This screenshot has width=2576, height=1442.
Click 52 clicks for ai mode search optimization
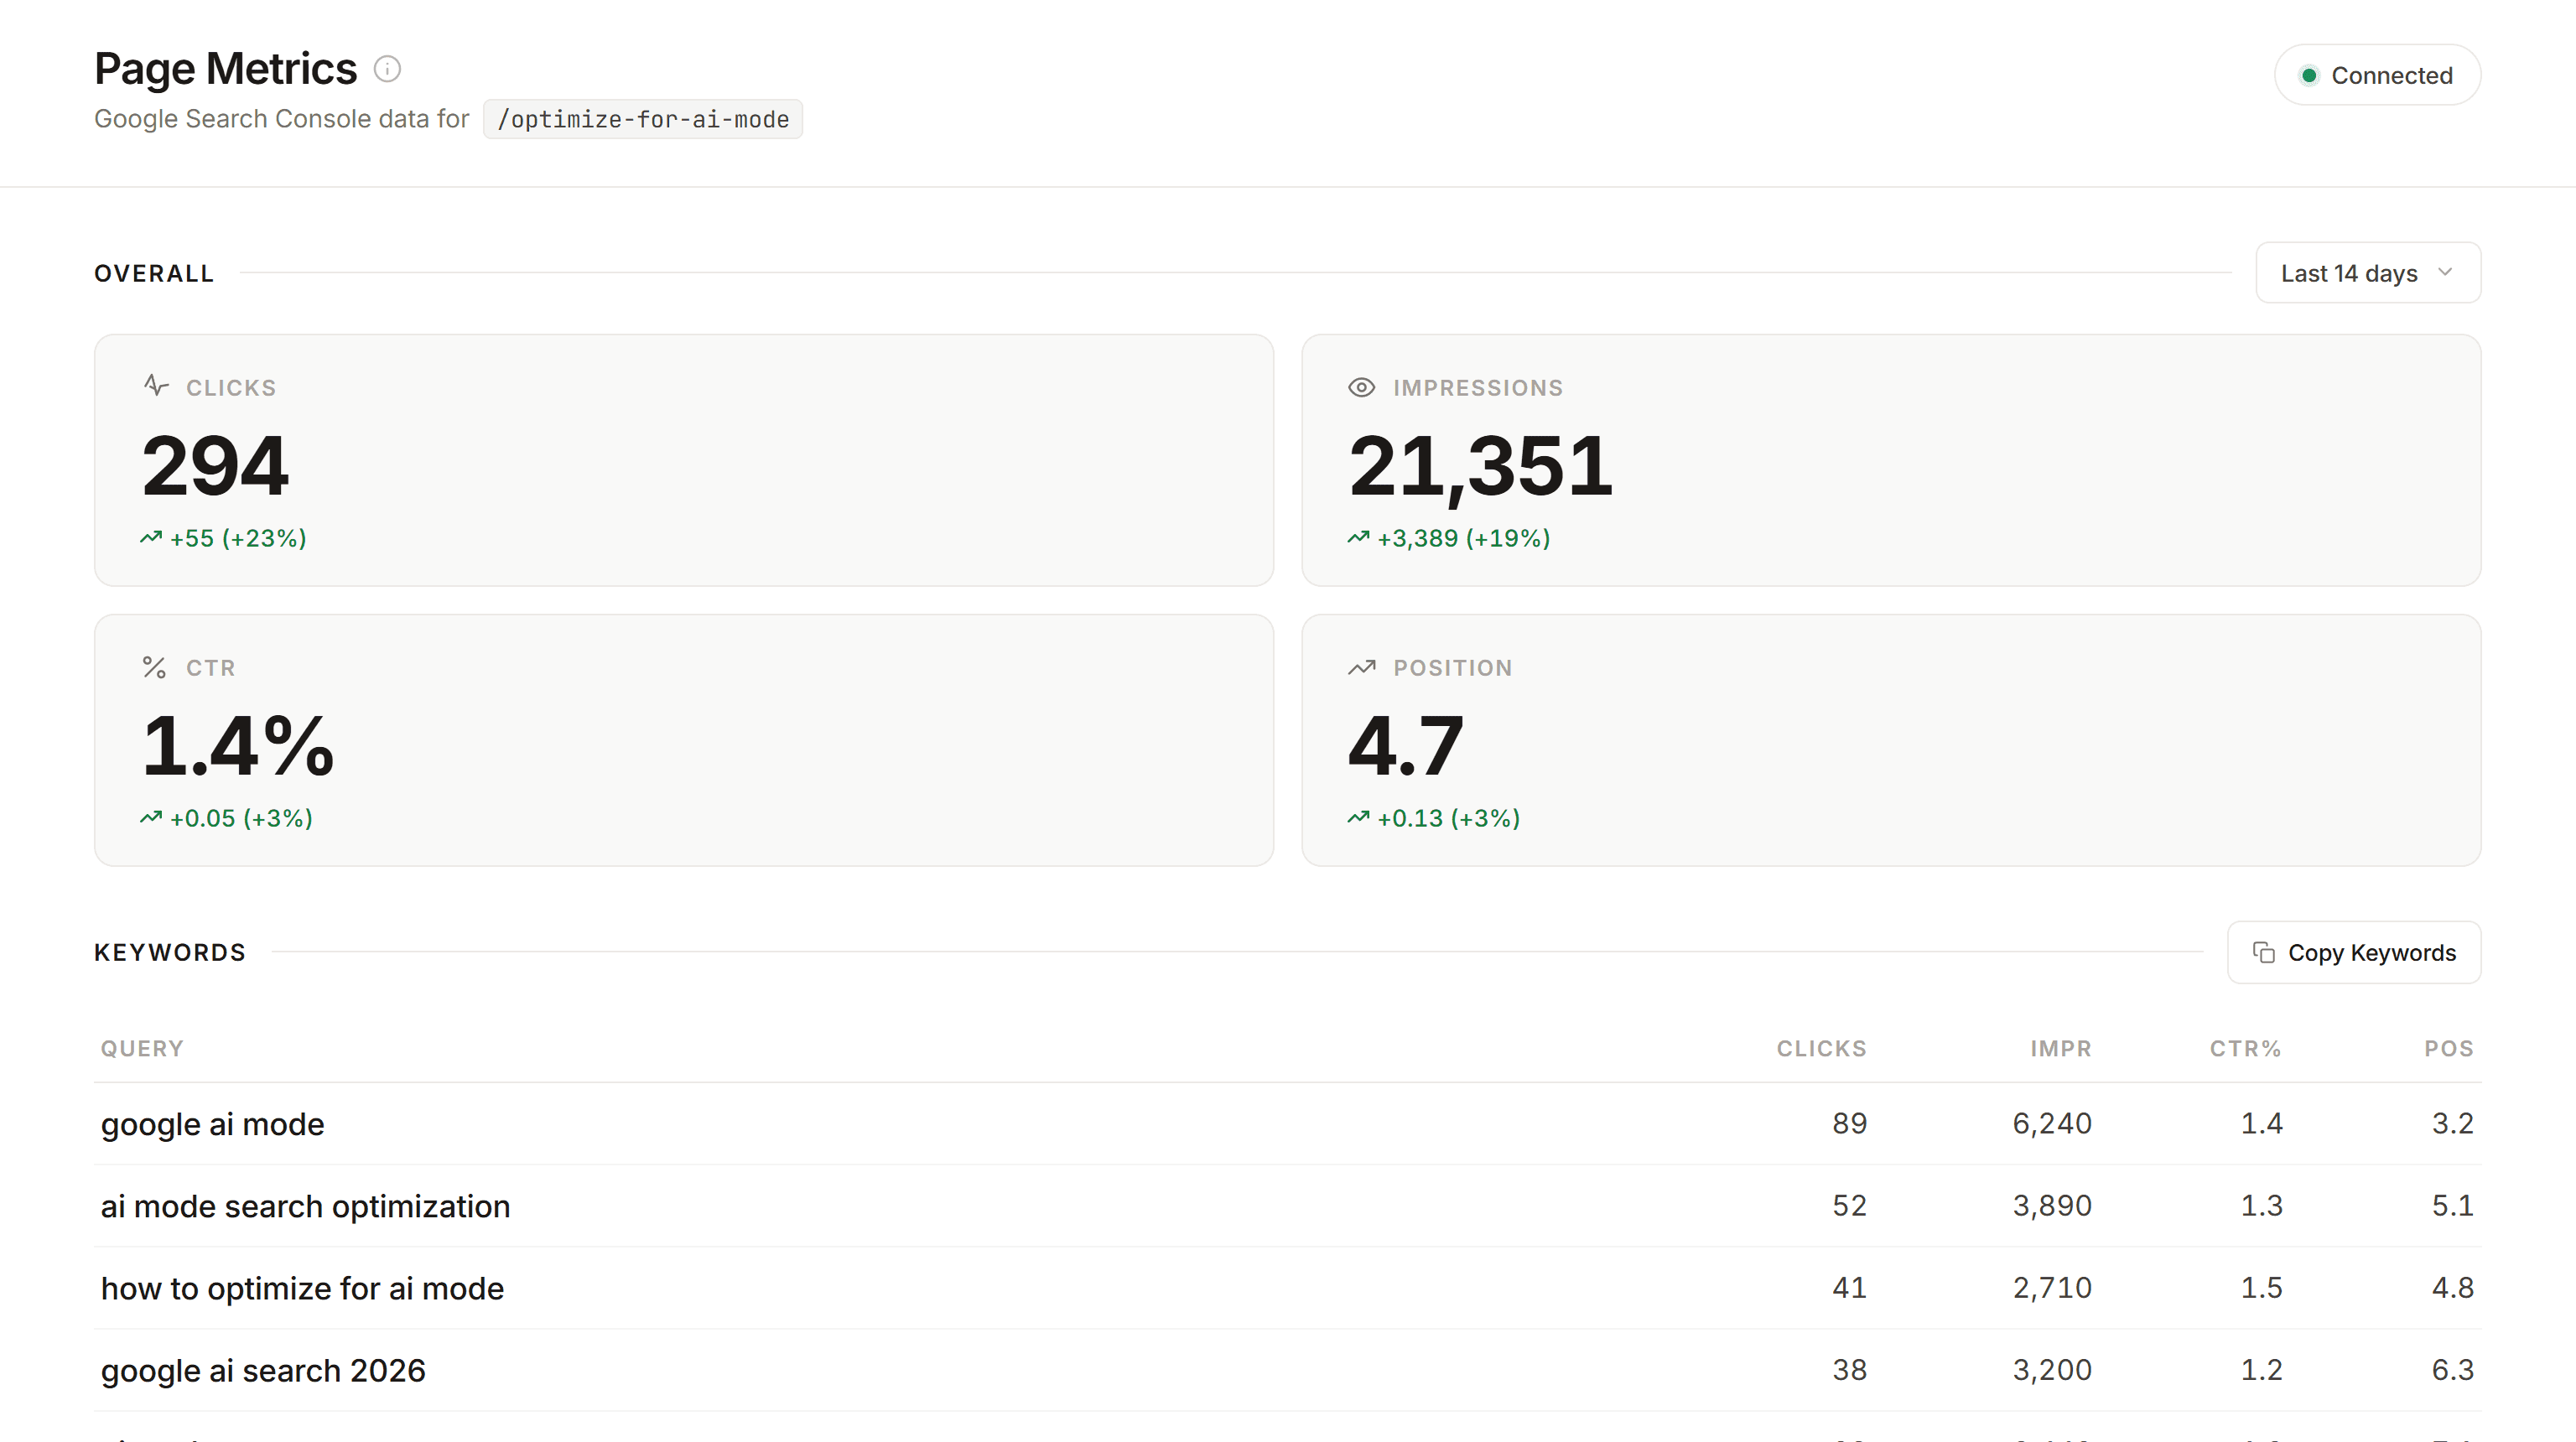[x=1849, y=1205]
